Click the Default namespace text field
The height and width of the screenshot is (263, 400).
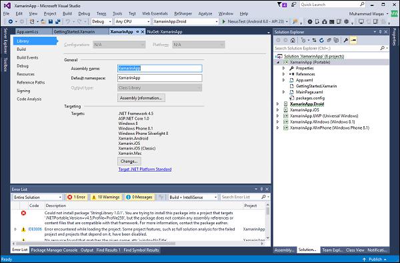160,78
